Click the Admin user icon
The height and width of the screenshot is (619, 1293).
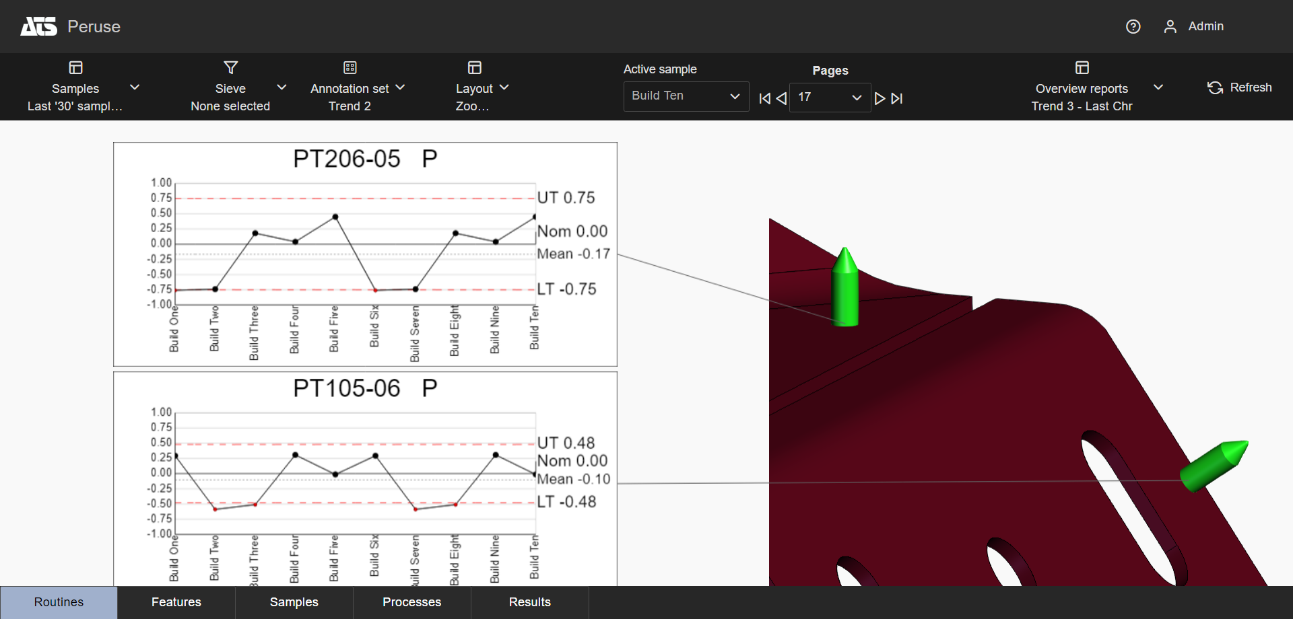click(1170, 26)
